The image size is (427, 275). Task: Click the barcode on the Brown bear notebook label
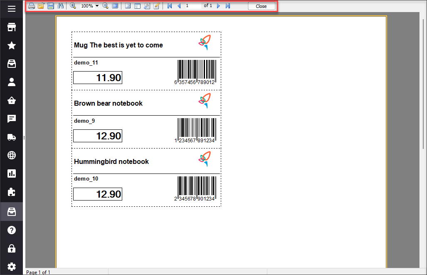tap(195, 131)
